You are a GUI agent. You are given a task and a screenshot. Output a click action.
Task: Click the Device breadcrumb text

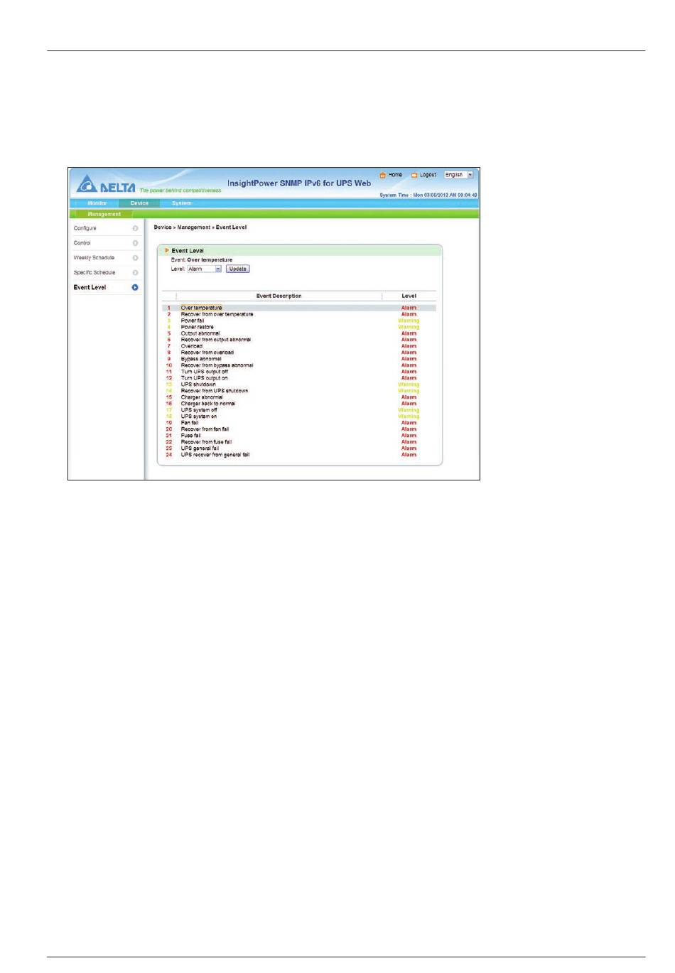(x=163, y=227)
